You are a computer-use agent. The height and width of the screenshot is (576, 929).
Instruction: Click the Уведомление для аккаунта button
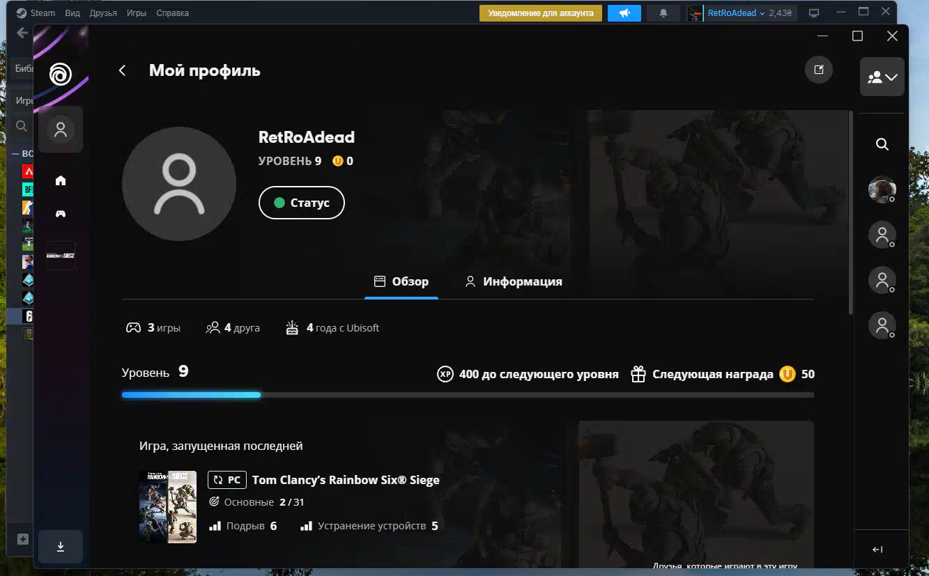540,13
